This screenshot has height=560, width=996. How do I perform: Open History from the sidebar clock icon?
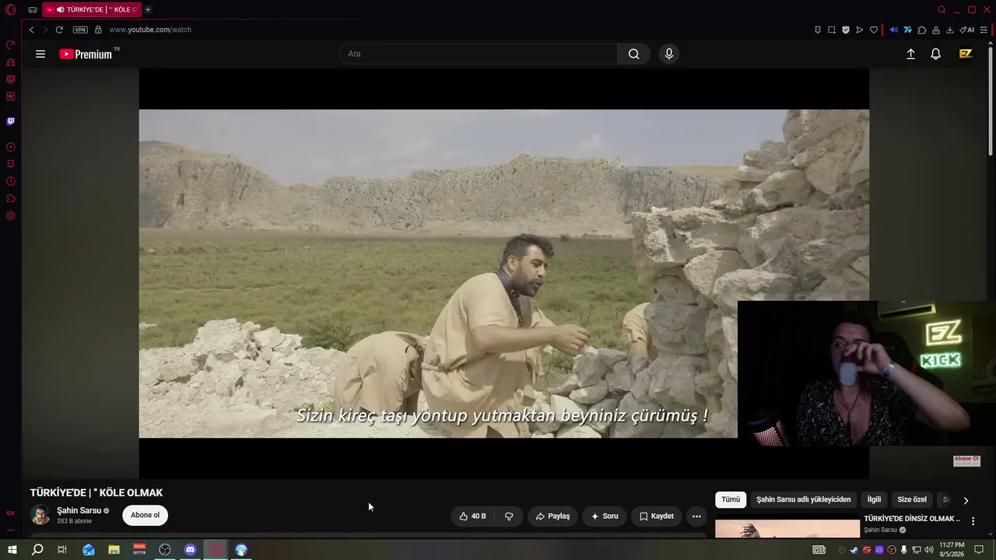(x=11, y=181)
